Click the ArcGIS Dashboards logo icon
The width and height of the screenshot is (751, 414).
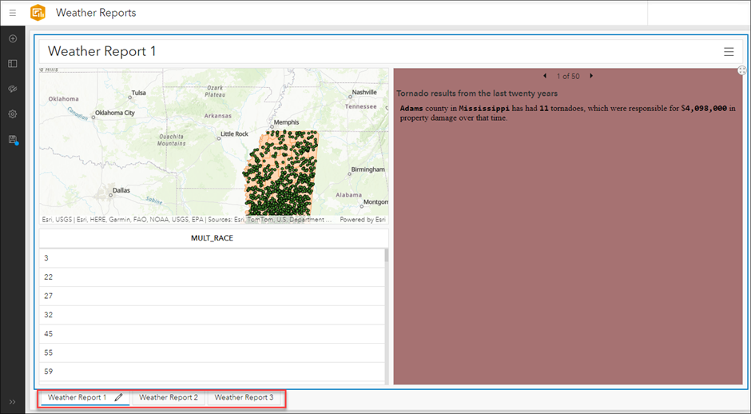pos(38,13)
